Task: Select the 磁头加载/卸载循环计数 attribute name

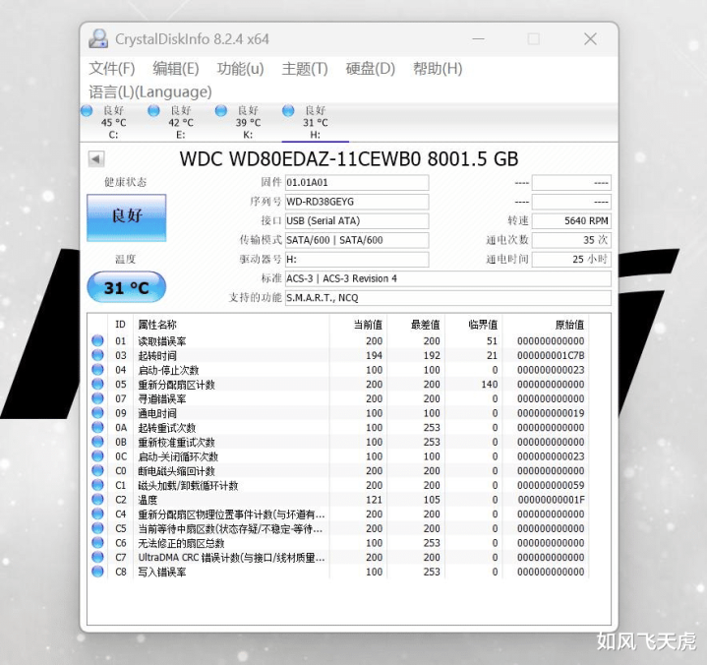Action: point(188,485)
